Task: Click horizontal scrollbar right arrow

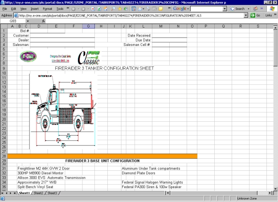Action: pyautogui.click(x=270, y=193)
